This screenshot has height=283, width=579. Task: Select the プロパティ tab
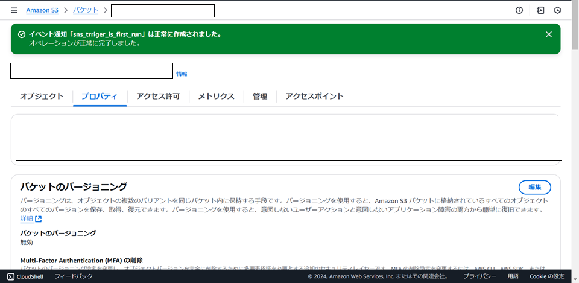[100, 97]
